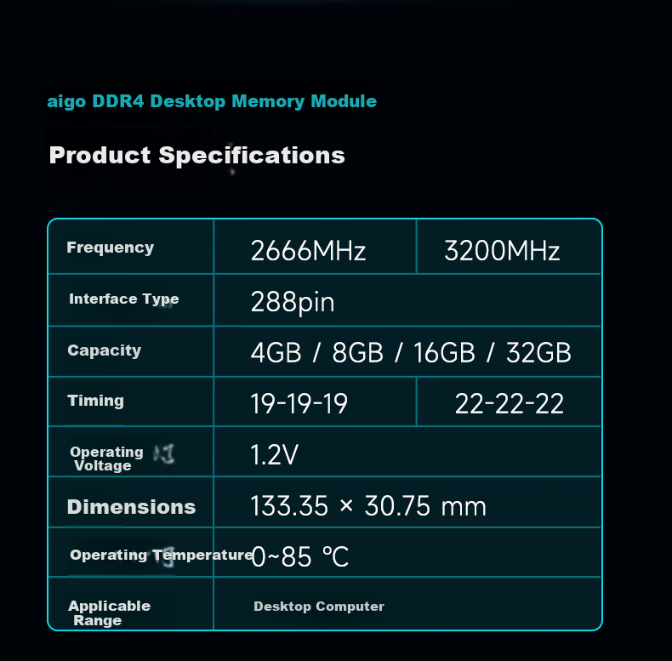Viewport: 672px width, 661px height.
Task: Select the 133.35 × 30.75 mm value
Action: (368, 506)
